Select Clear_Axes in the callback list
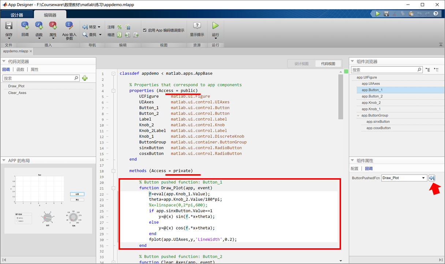 [17, 93]
